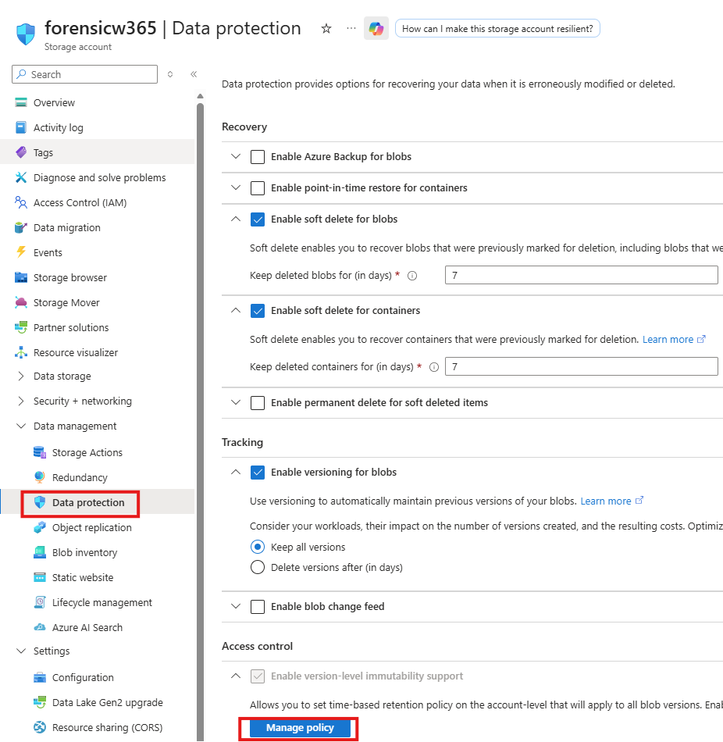Go to the Lifecycle management label in the sidebar
The height and width of the screenshot is (742, 723).
[x=102, y=602]
